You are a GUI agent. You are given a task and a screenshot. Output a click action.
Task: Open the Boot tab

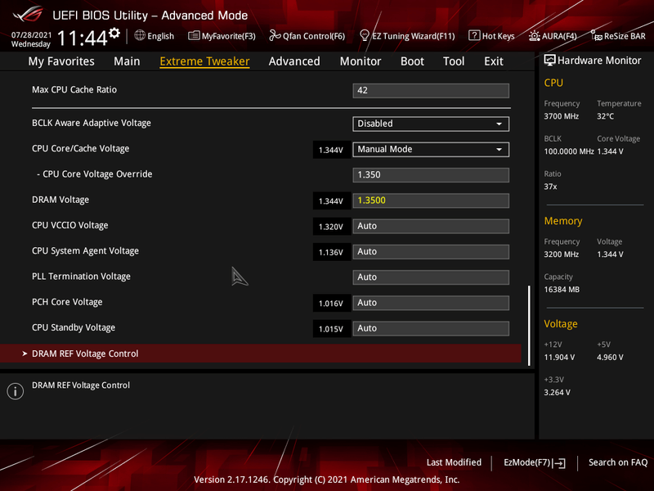tap(412, 61)
